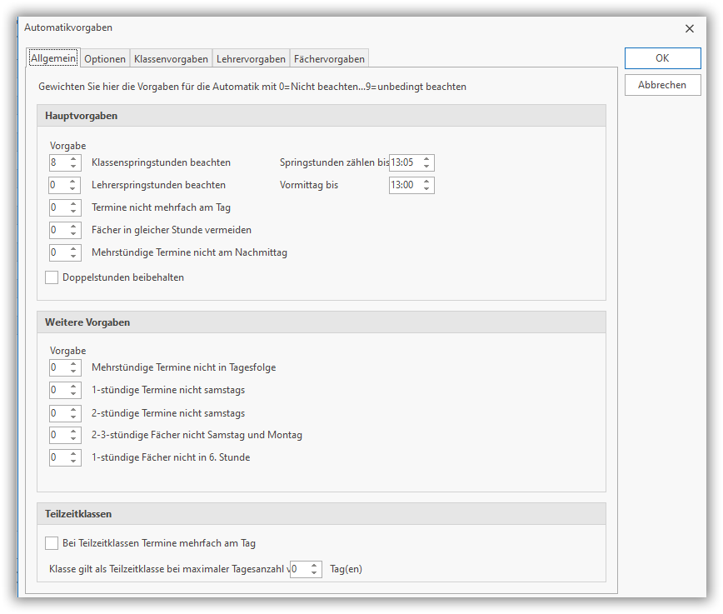Click the Fächer in gleicher Stunde vermeiden field

point(58,230)
